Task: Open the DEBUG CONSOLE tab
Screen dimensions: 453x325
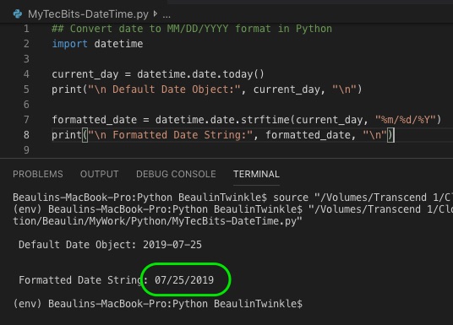Action: pyautogui.click(x=176, y=174)
